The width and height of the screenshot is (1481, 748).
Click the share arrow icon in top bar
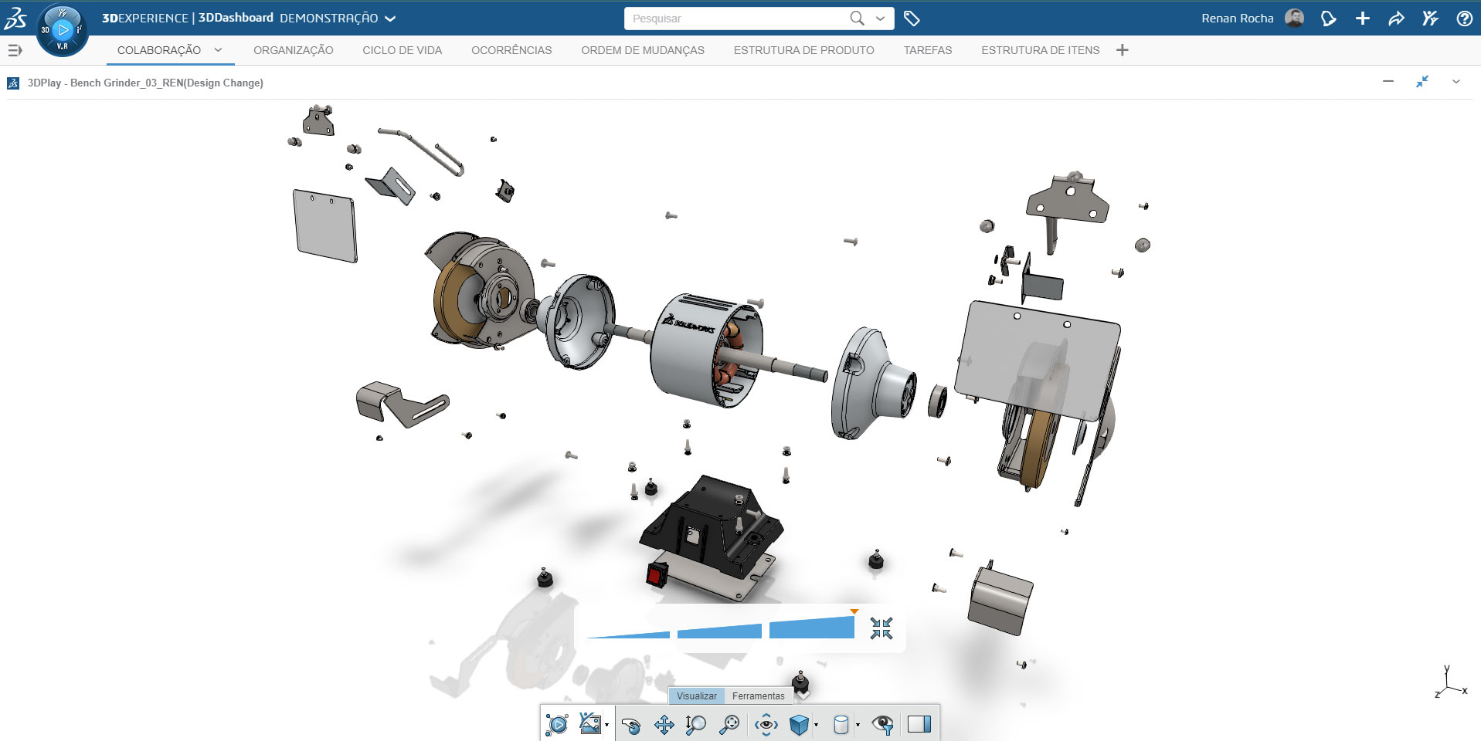(x=1396, y=19)
